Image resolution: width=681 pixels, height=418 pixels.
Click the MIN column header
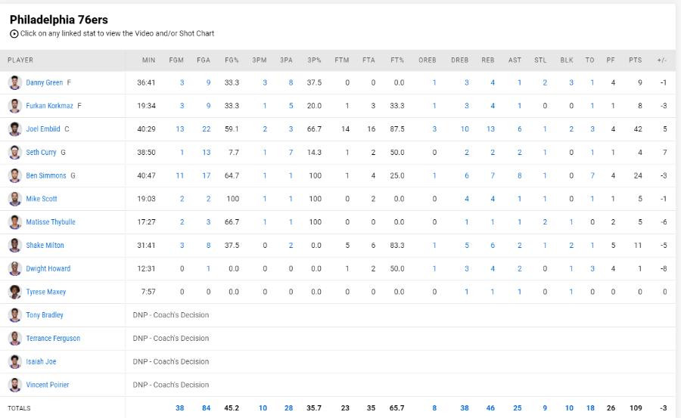148,60
